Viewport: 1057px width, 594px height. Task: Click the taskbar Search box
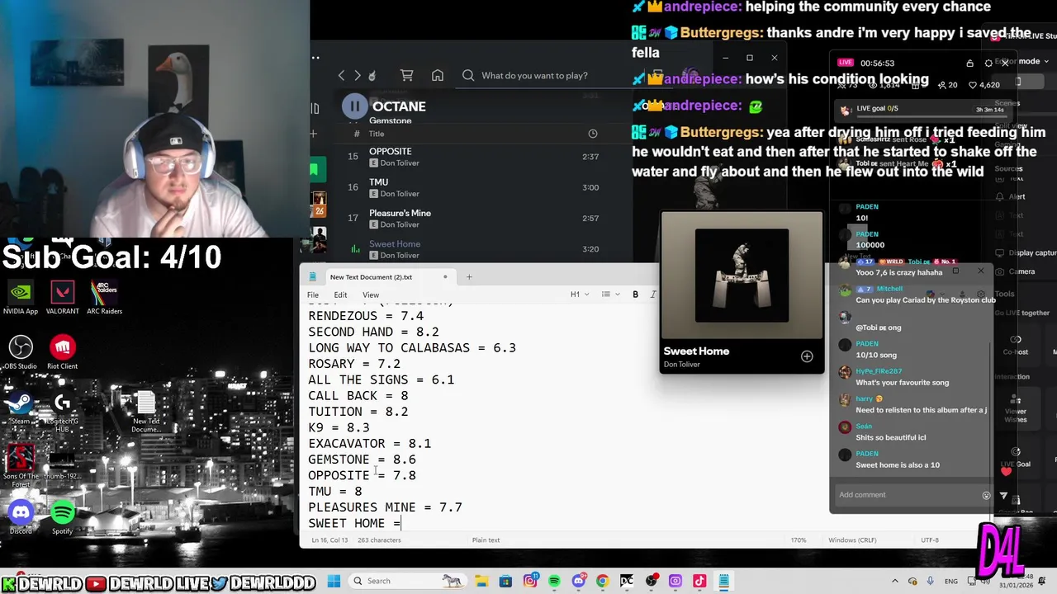click(x=407, y=581)
